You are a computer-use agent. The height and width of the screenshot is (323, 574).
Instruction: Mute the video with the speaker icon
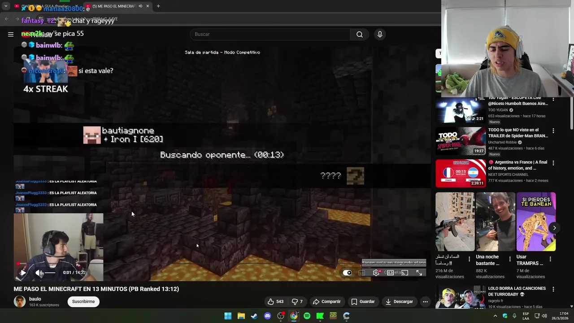39,272
